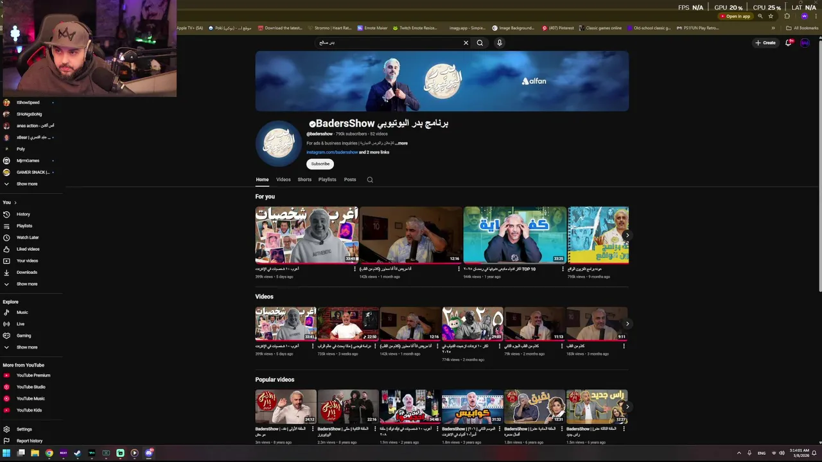Open Chrome three-dot menu
Image resolution: width=822 pixels, height=462 pixels.
click(x=815, y=16)
